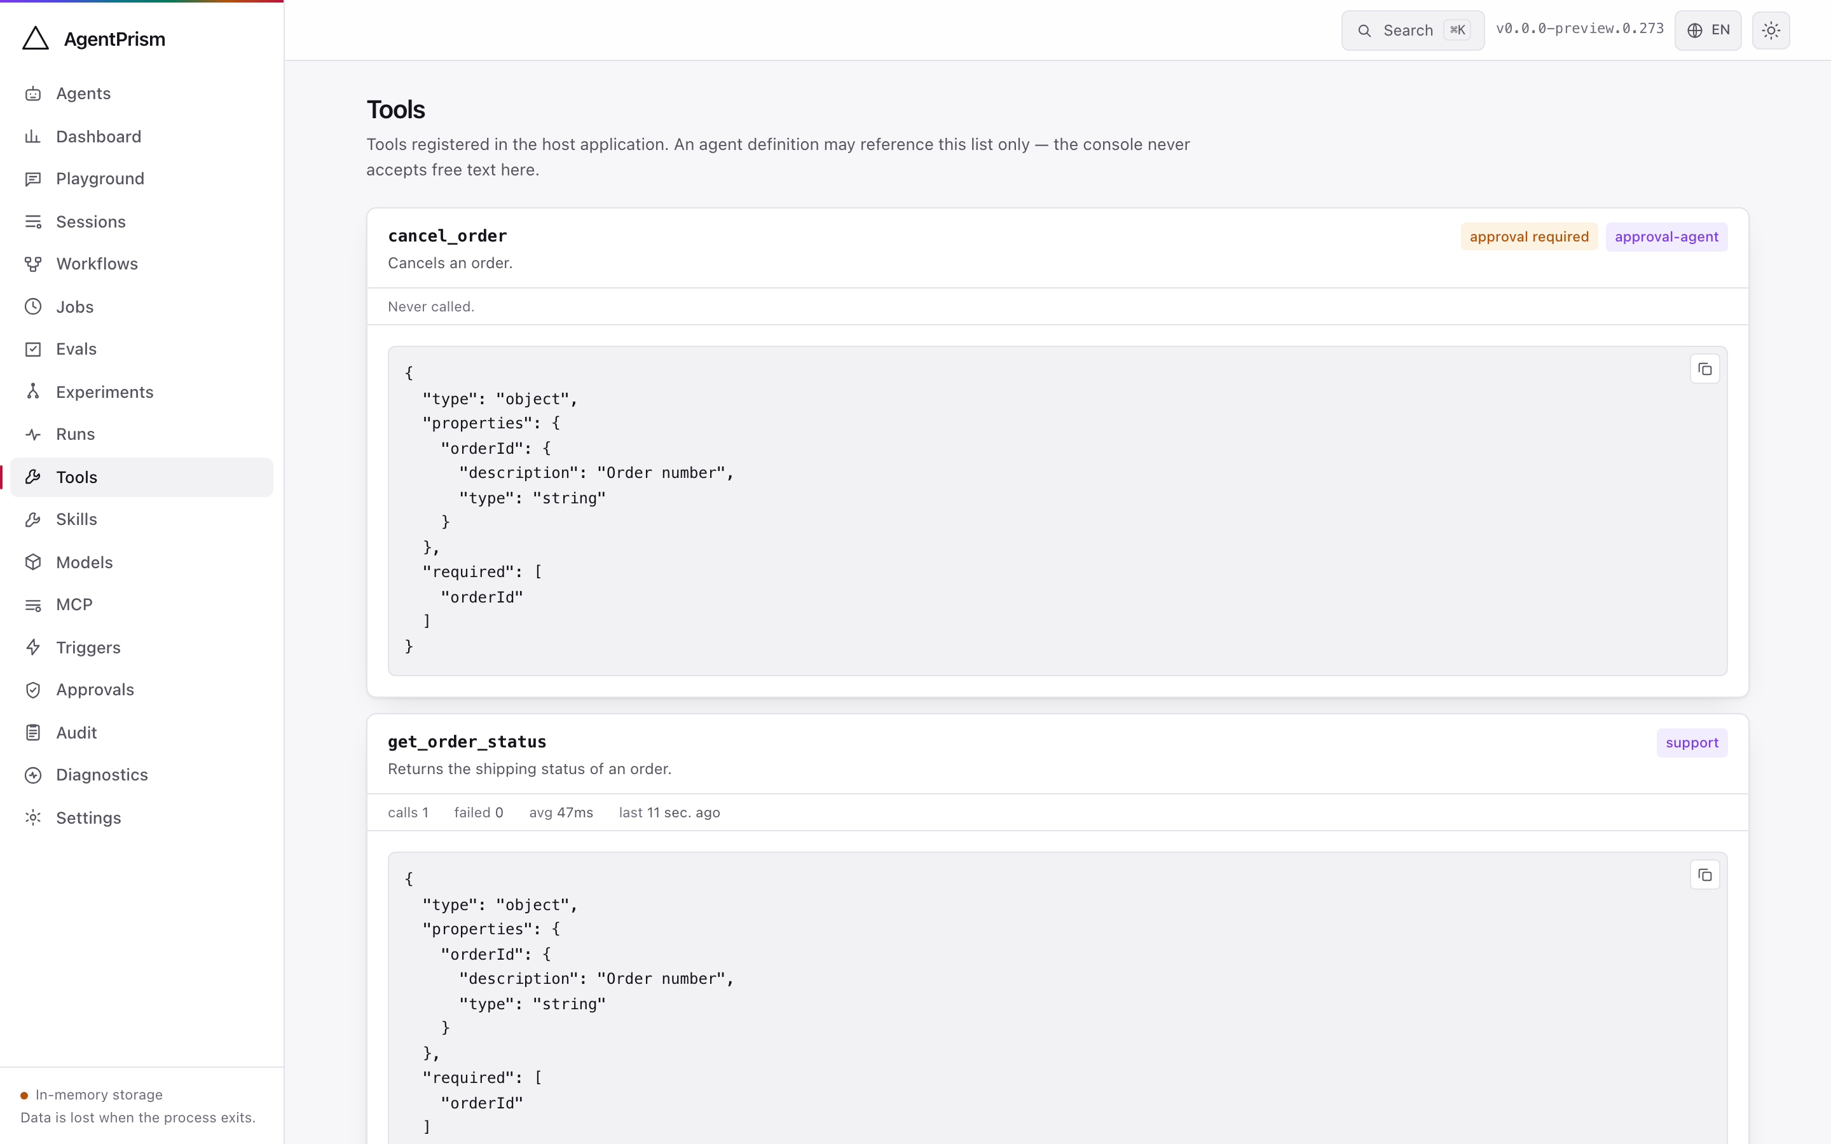Click the Tools wrench icon
Image resolution: width=1831 pixels, height=1144 pixels.
click(32, 477)
